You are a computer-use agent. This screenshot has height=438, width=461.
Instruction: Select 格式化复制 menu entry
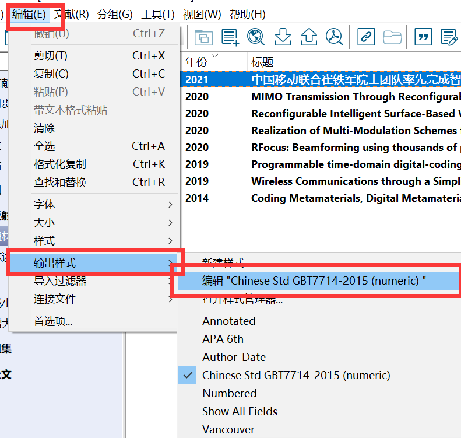click(x=93, y=164)
